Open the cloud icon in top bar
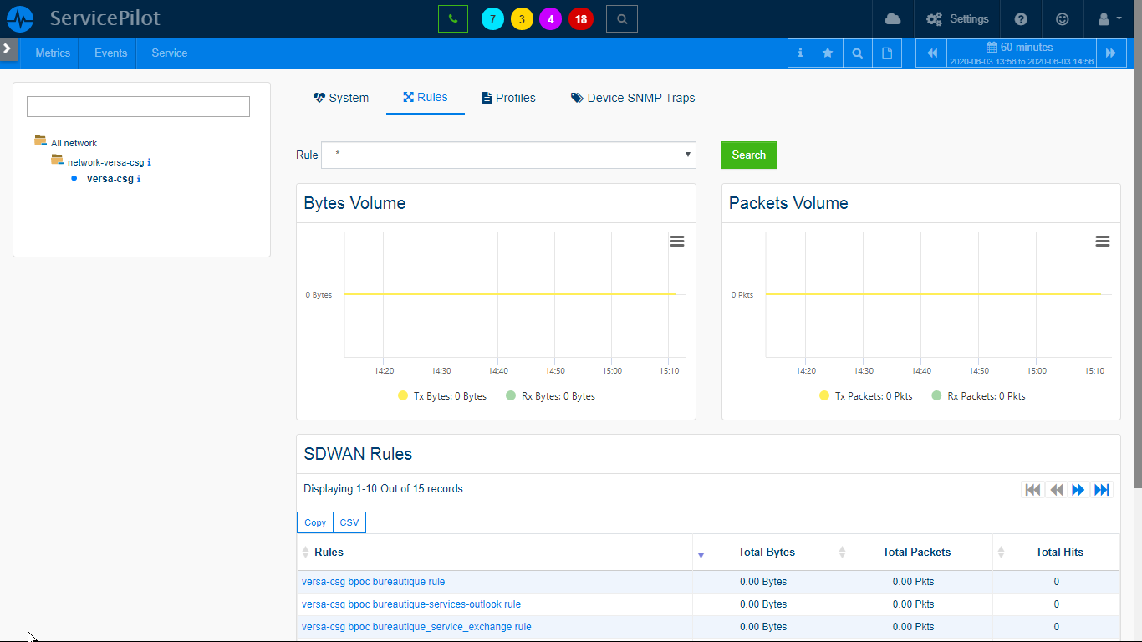1142x642 pixels. point(892,18)
